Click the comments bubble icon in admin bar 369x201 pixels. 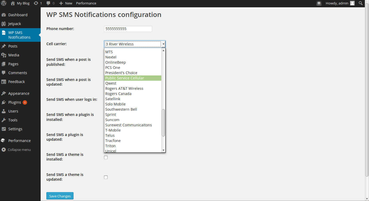pyautogui.click(x=48, y=3)
